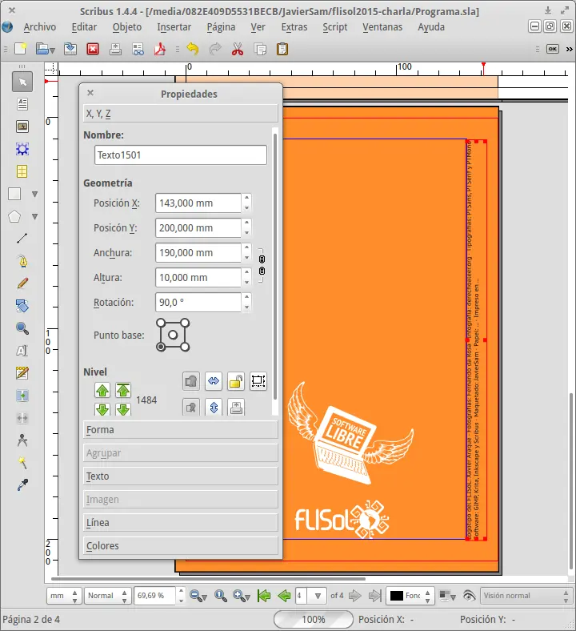Open the Editar menu
576x631 pixels.
pos(84,27)
